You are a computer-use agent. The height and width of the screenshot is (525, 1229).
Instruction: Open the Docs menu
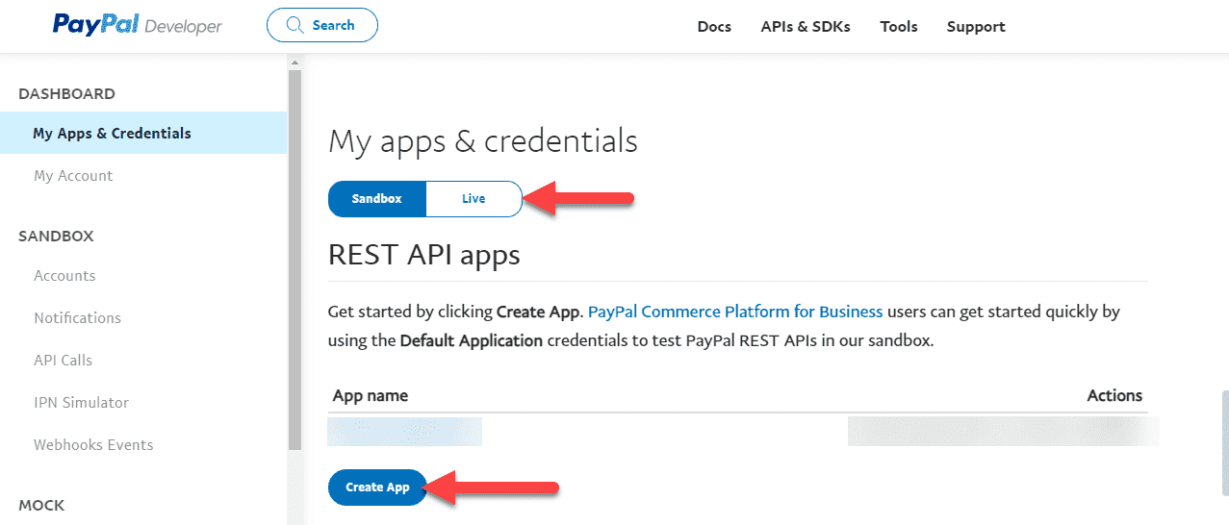pyautogui.click(x=714, y=27)
